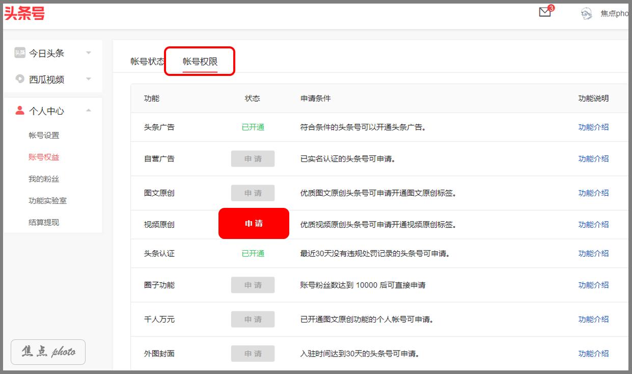Click the 头条号 logo in the top left
Screen dimensions: 632x374
pos(25,13)
